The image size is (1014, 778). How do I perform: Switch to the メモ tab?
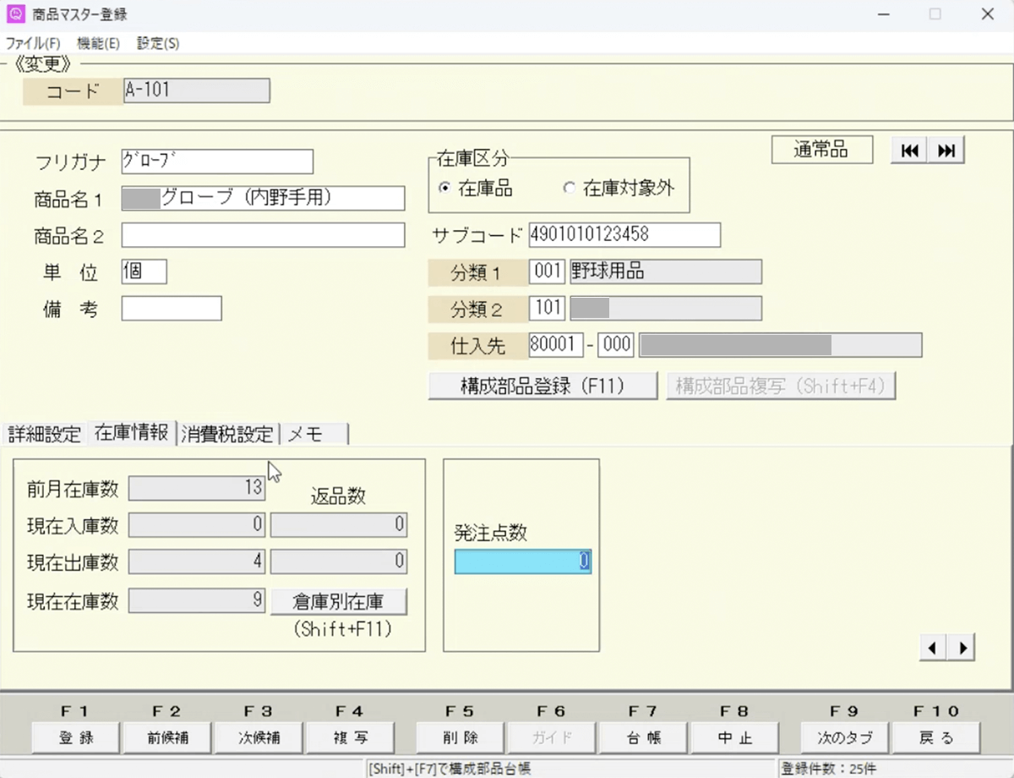click(313, 434)
